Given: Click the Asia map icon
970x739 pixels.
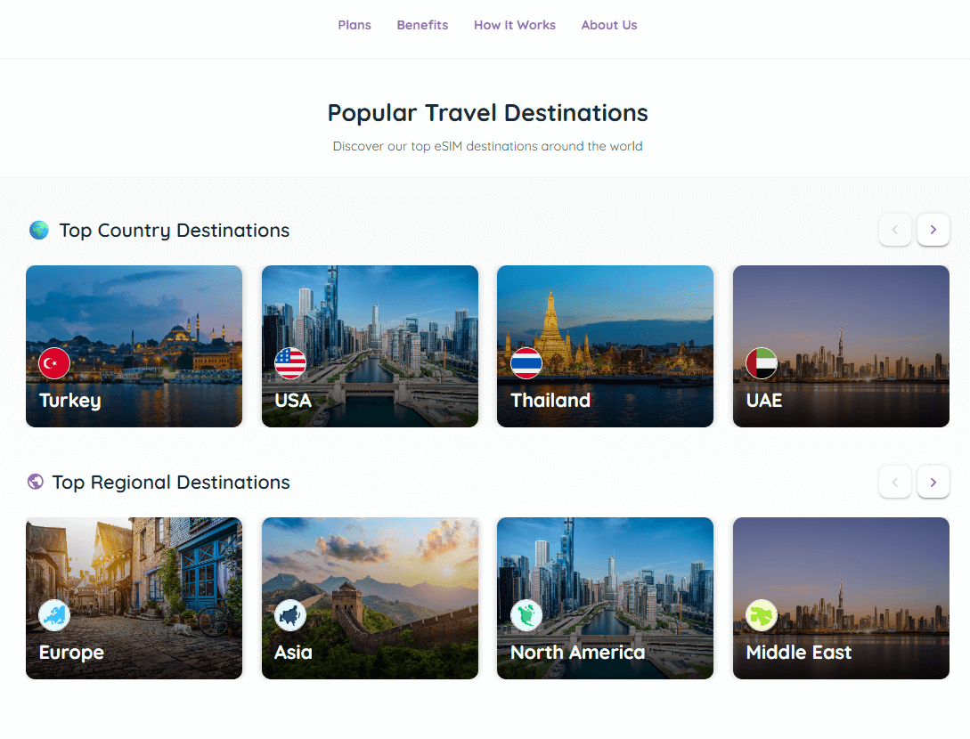Looking at the screenshot, I should coord(290,615).
